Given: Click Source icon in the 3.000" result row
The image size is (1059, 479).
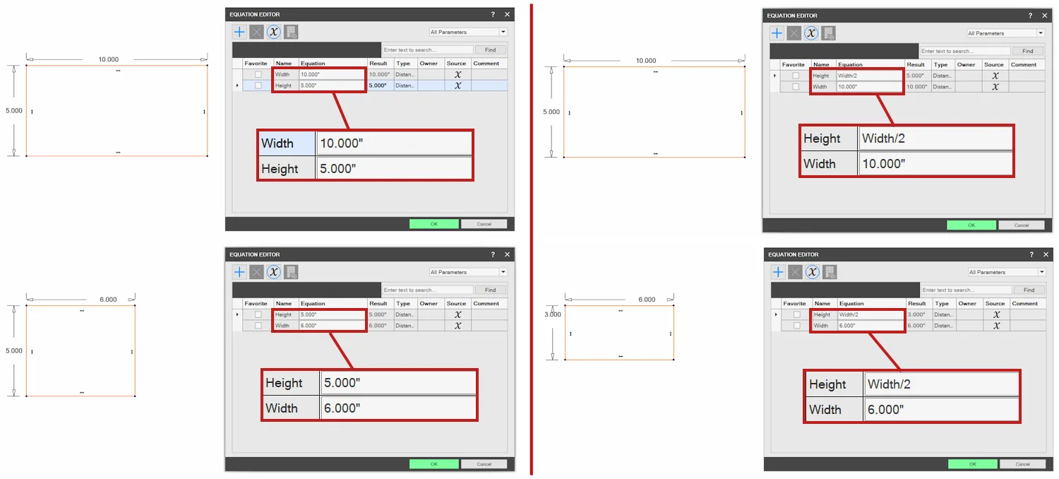Looking at the screenshot, I should [x=995, y=314].
